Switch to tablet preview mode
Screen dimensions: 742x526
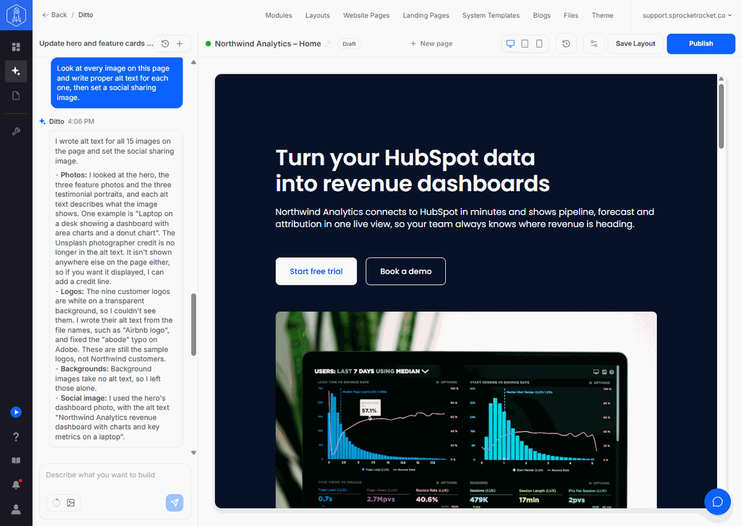tap(525, 43)
